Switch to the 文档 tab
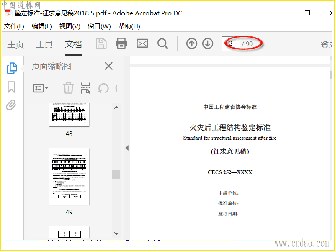The width and height of the screenshot is (335, 251). coord(73,44)
